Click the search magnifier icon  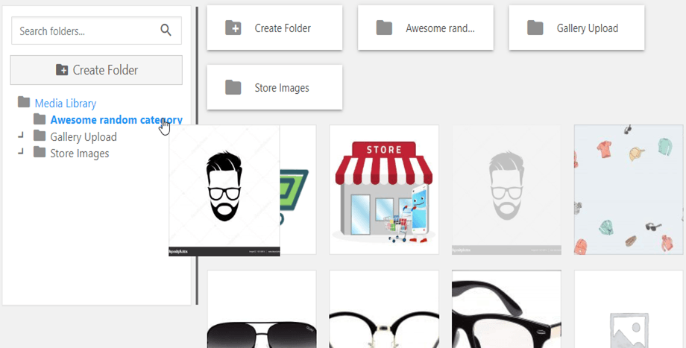pos(166,31)
